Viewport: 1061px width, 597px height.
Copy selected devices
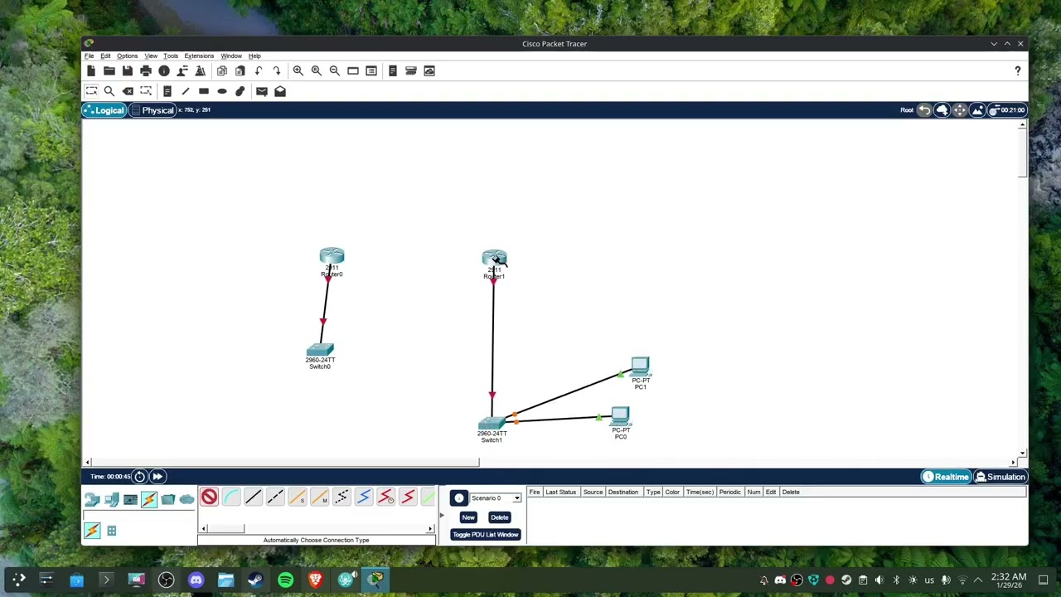222,71
